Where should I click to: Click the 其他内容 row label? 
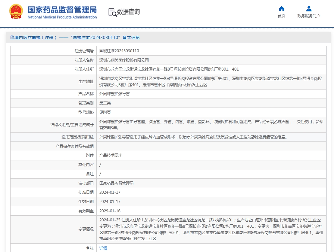[86, 165]
